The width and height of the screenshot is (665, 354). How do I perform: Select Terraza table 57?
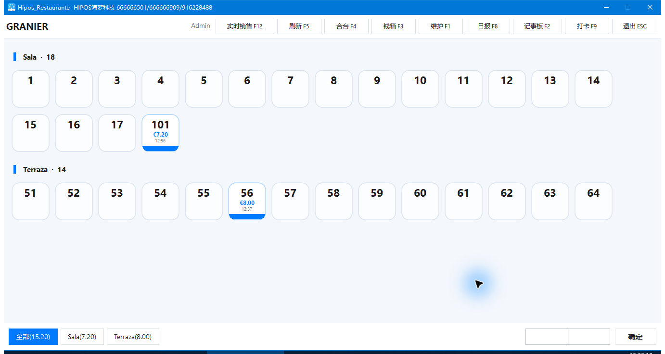[291, 202]
